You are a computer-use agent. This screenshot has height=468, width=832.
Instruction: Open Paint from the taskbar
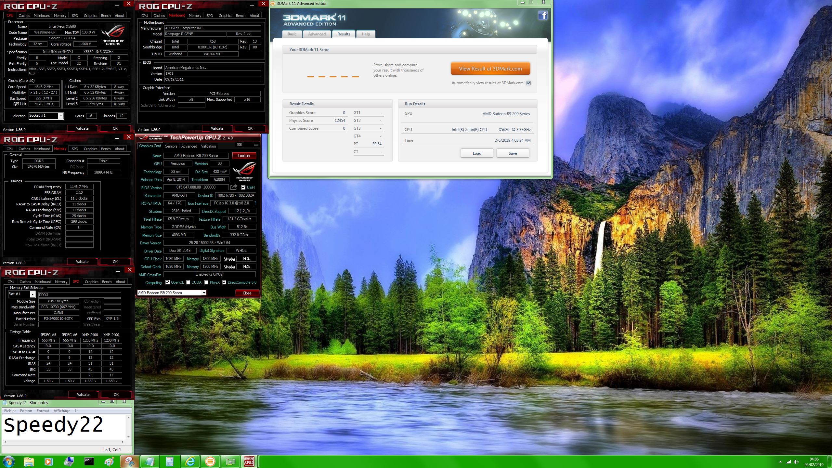(109, 461)
